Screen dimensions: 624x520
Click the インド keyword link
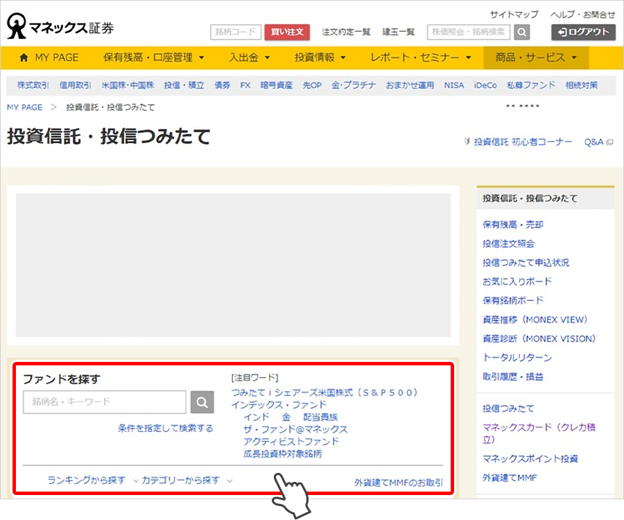coord(257,417)
